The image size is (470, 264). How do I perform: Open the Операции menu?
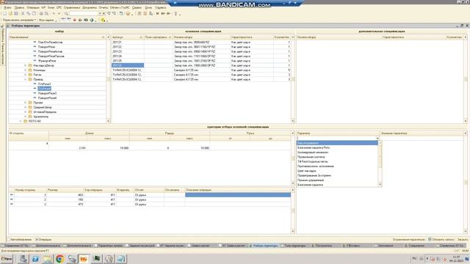pyautogui.click(x=33, y=7)
